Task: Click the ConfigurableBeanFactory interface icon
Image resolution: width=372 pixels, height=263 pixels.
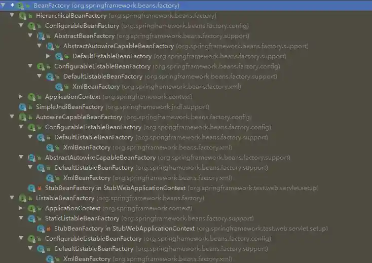Action: tap(31, 26)
